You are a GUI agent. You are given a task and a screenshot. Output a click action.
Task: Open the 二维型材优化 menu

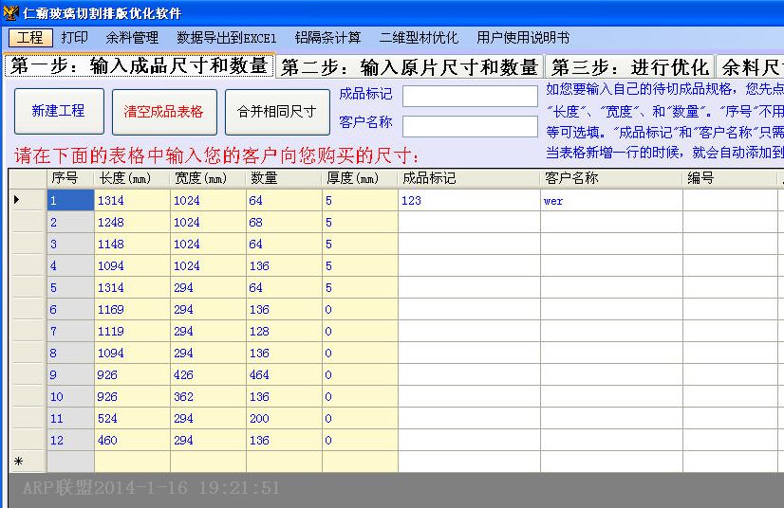(x=419, y=38)
